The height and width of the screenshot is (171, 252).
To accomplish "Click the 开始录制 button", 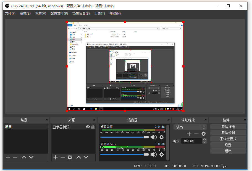I will click(228, 133).
